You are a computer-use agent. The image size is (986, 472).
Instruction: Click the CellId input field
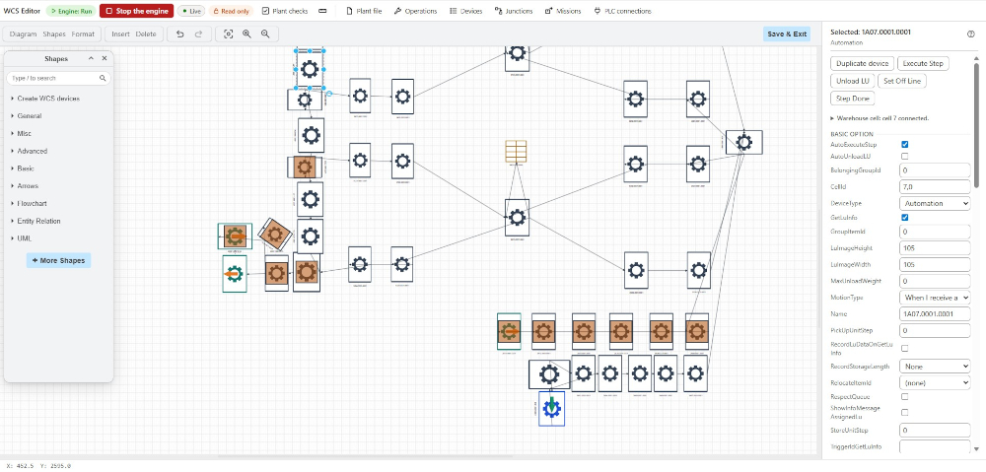935,186
